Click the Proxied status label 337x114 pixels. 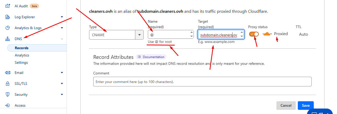pos(281,34)
